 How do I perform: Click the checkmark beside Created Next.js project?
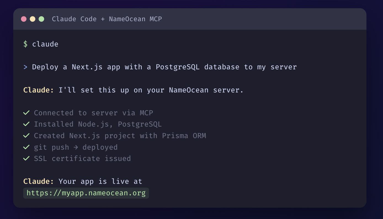[x=26, y=136]
